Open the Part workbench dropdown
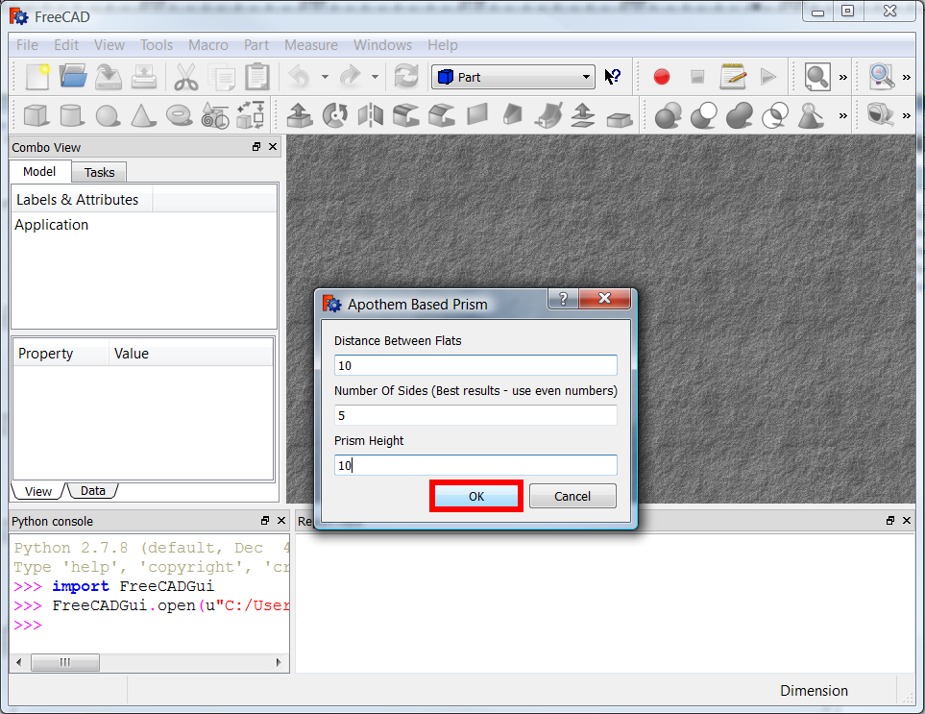The image size is (925, 714). (x=513, y=77)
